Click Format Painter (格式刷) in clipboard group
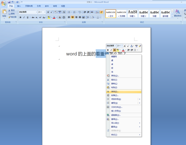The image size is (186, 145). coord(12,17)
